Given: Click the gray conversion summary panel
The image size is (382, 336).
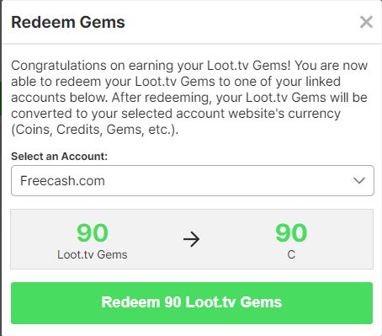Looking at the screenshot, I should pyautogui.click(x=192, y=239).
